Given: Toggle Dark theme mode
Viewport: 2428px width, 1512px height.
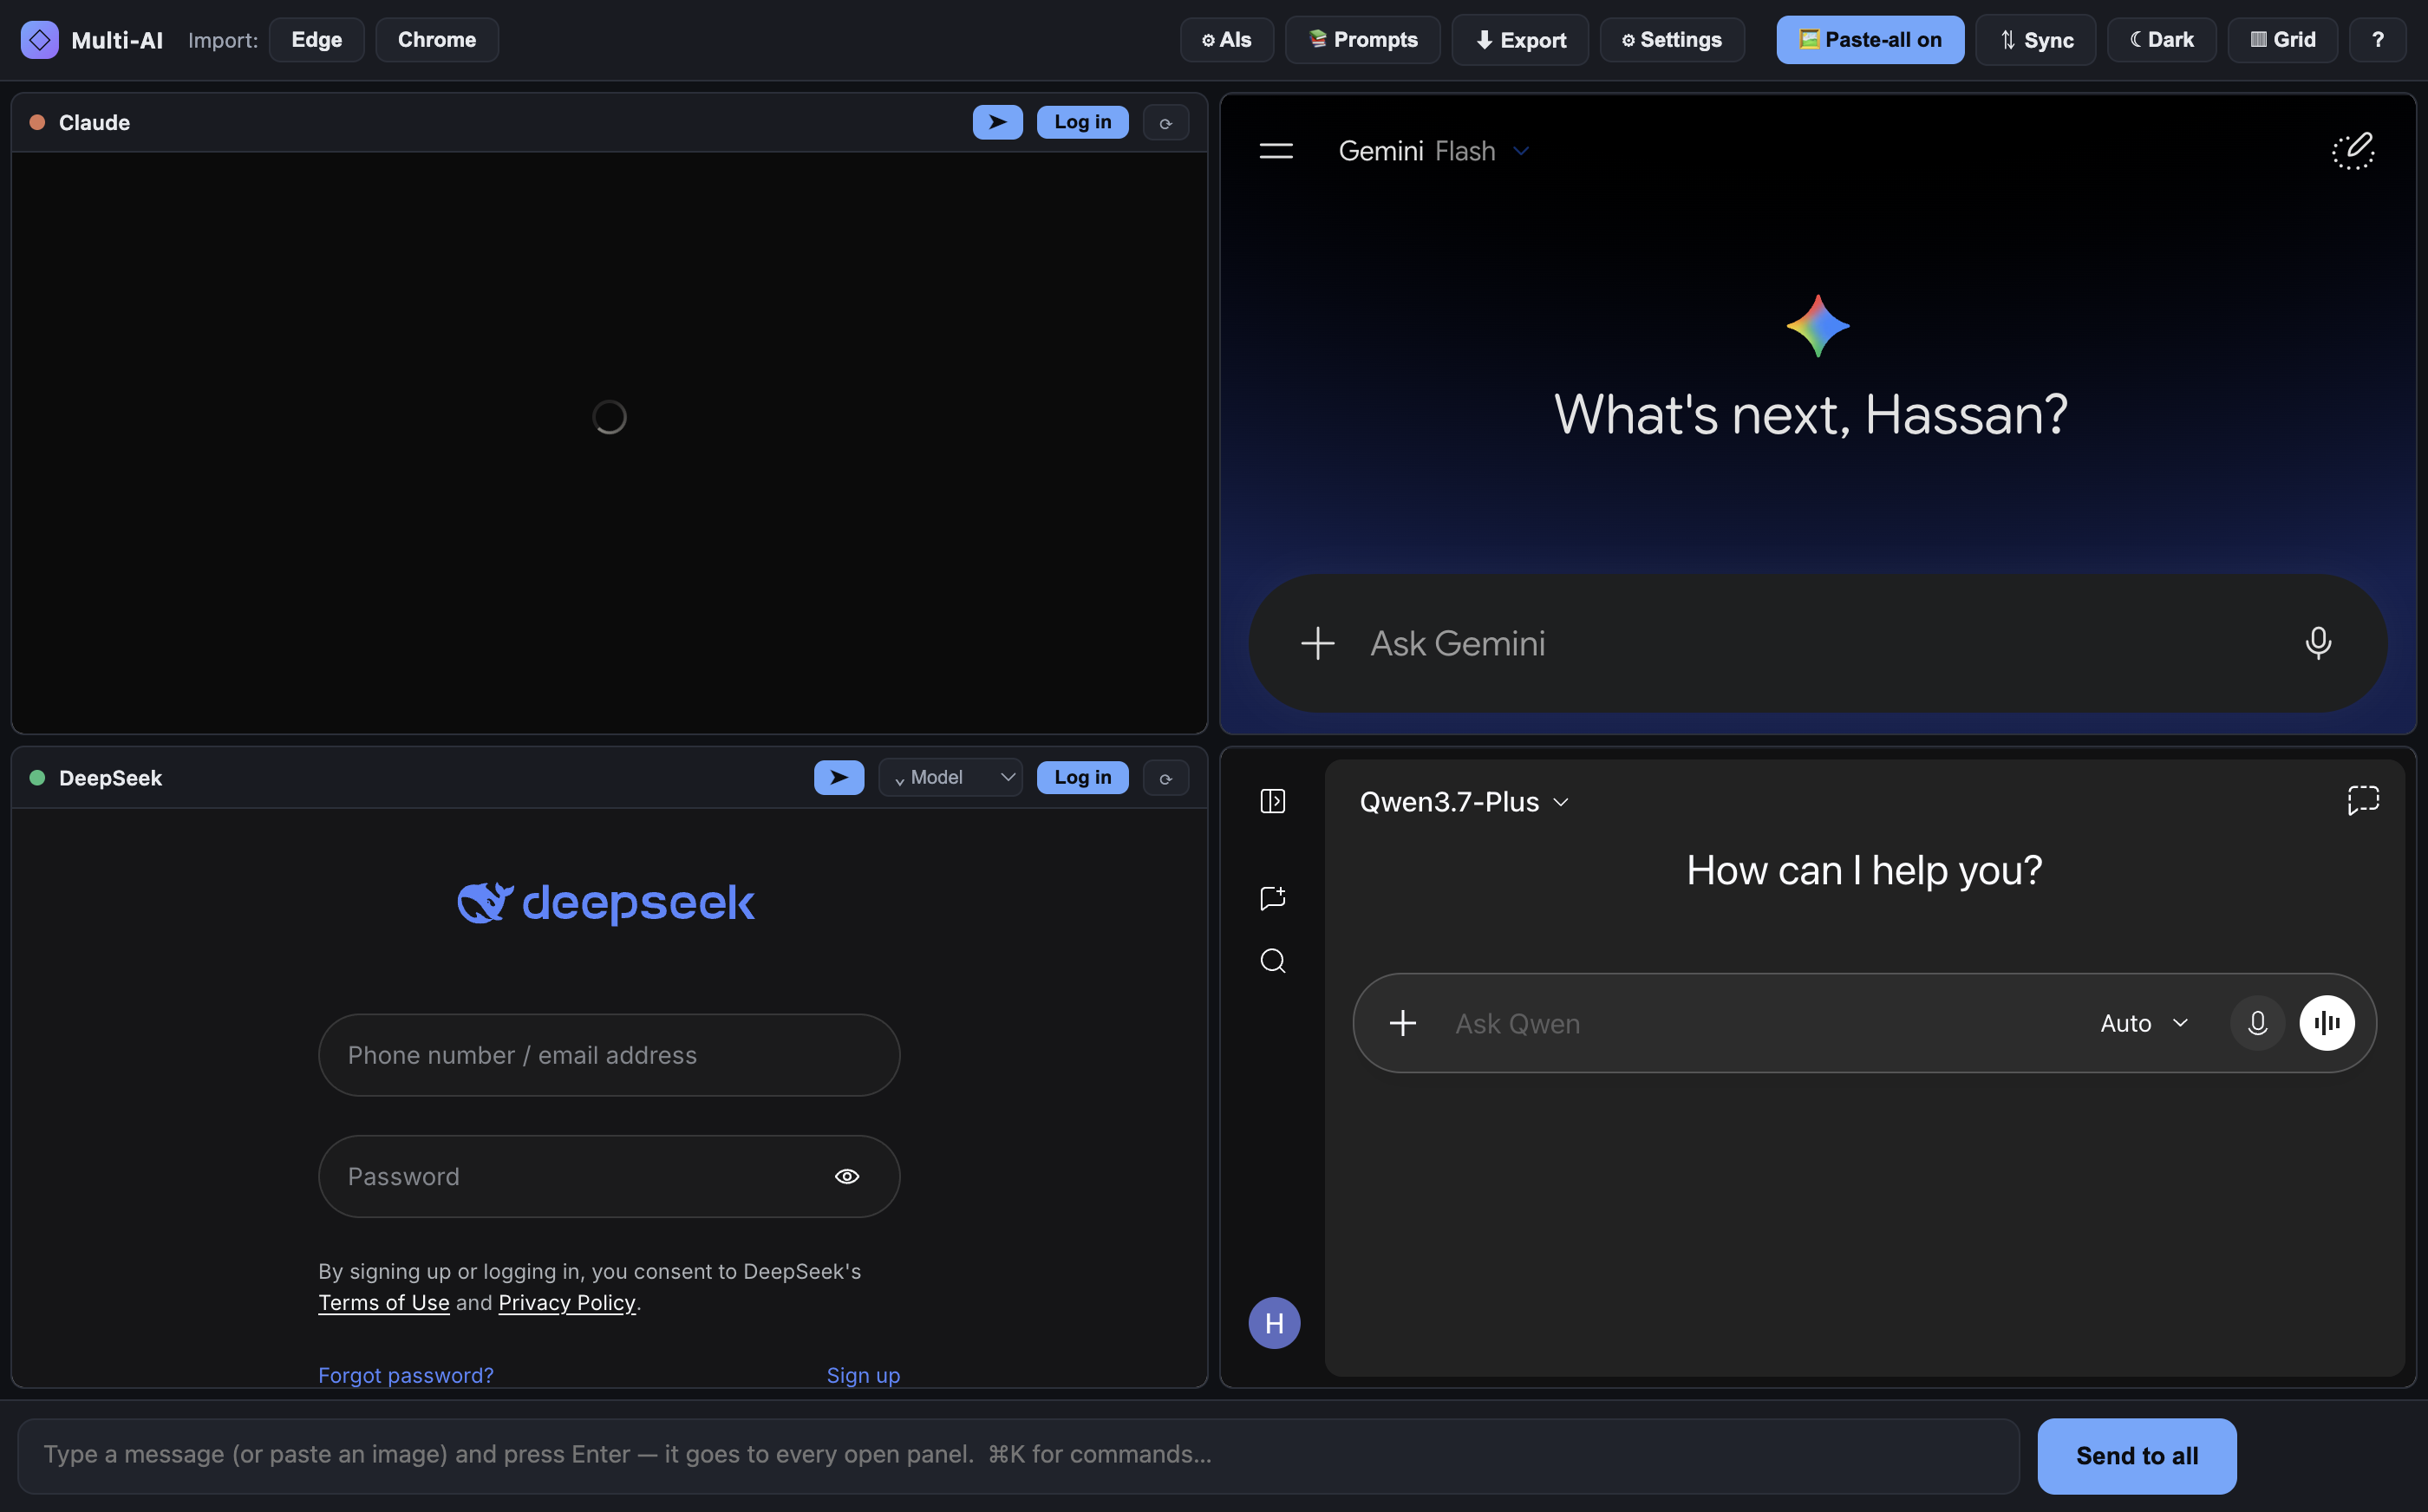Looking at the screenshot, I should (x=2161, y=40).
